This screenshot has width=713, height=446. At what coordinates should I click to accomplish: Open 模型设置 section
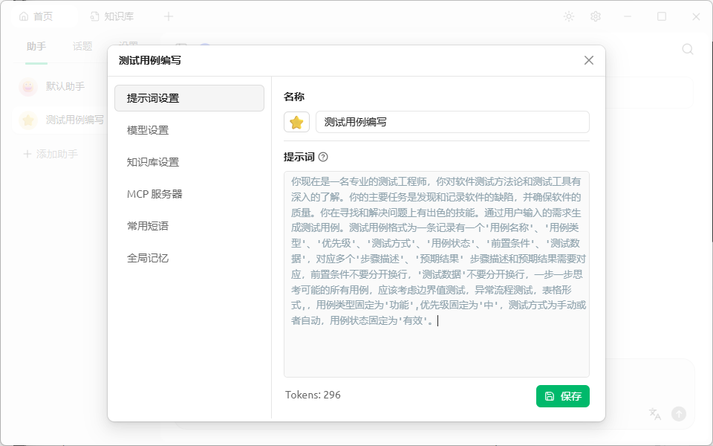click(189, 130)
